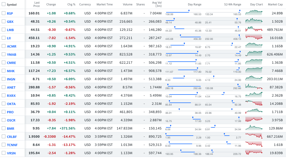286x159 pixels.
Task: Sort by the Change column header
Action: pyautogui.click(x=51, y=4)
